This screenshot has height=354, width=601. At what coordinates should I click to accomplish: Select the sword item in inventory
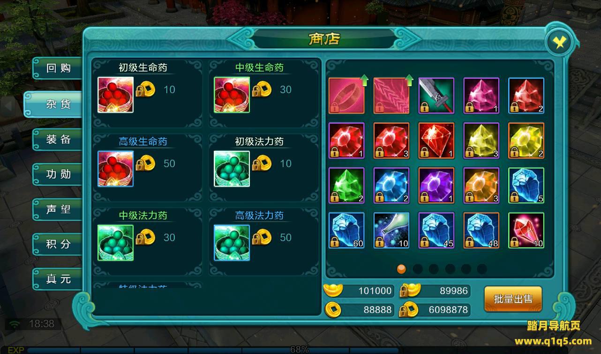pos(436,96)
